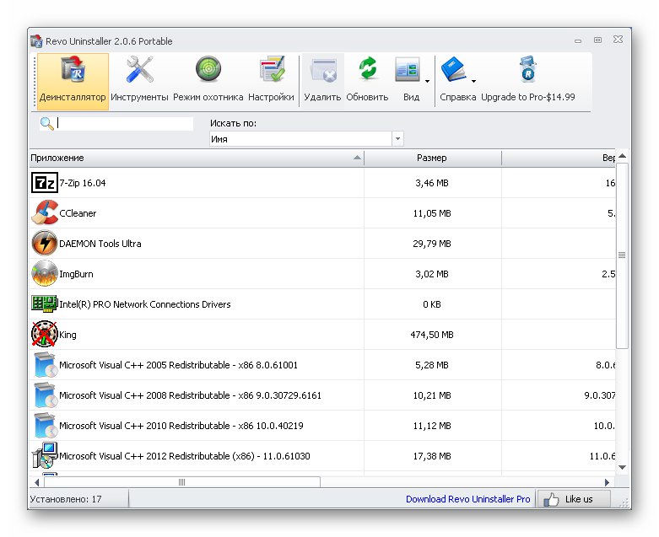
Task: Select the 7-Zip 16.04 row text
Action: coord(83,183)
